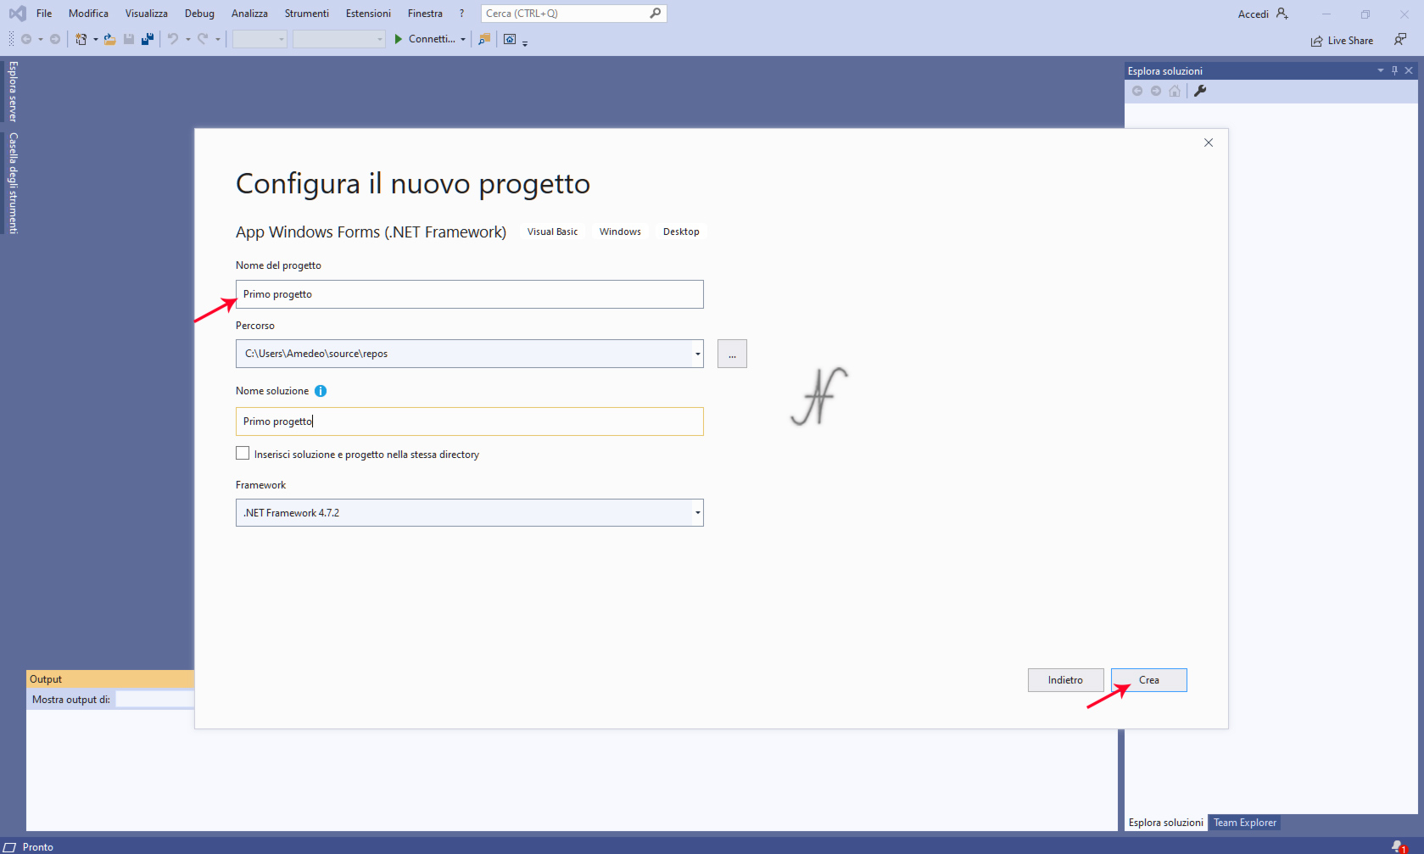Click the Output panel title bar
Viewport: 1424px width, 854px height.
click(x=110, y=679)
